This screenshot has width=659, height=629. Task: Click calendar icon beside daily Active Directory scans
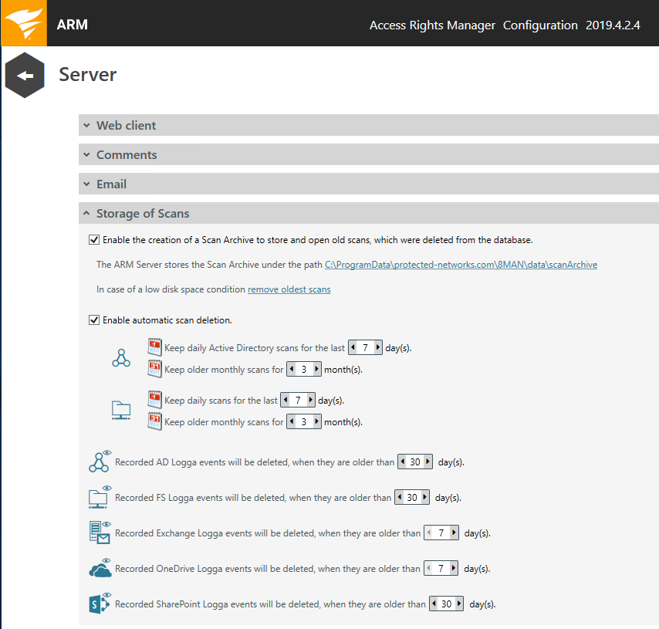click(x=154, y=347)
